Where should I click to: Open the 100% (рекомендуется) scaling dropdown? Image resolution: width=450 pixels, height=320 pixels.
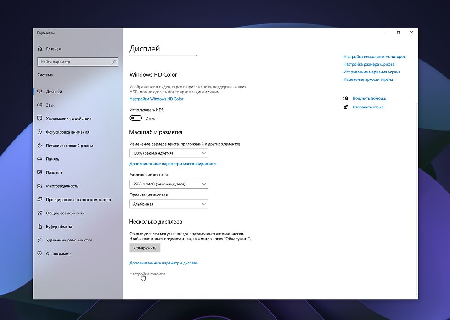[169, 153]
